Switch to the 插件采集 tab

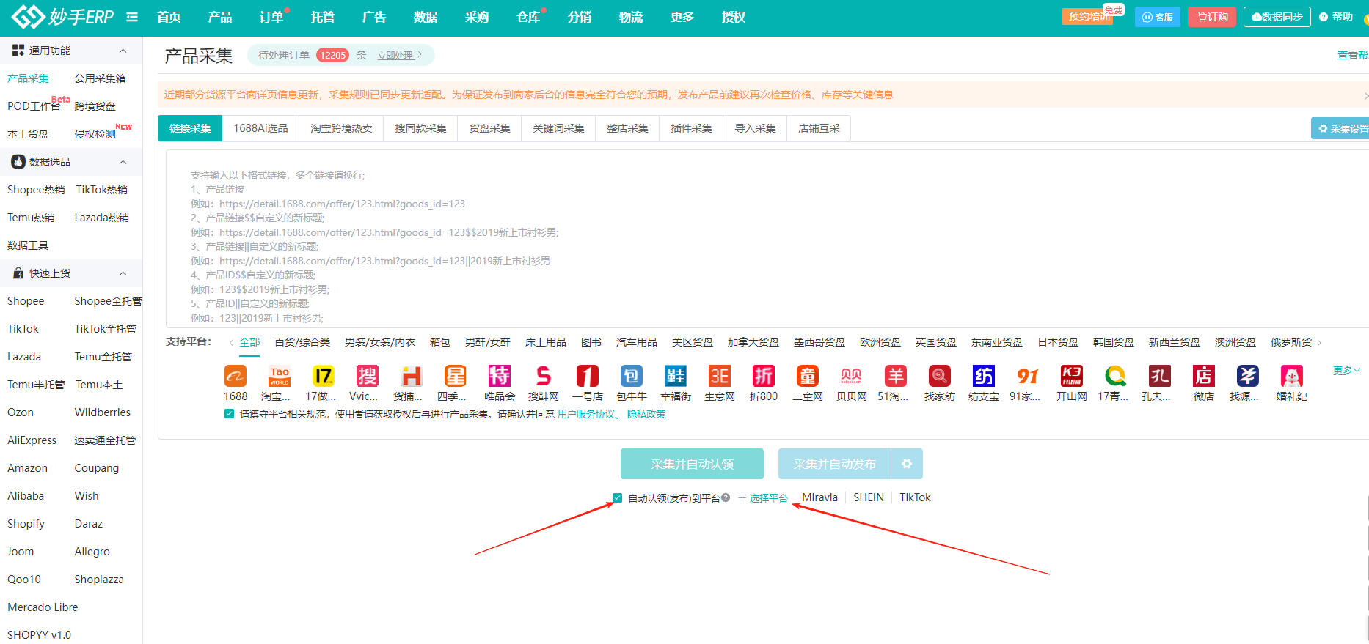[691, 128]
